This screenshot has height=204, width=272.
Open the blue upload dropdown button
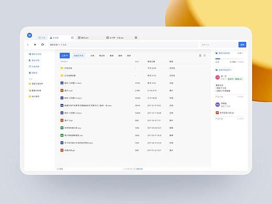click(65, 55)
